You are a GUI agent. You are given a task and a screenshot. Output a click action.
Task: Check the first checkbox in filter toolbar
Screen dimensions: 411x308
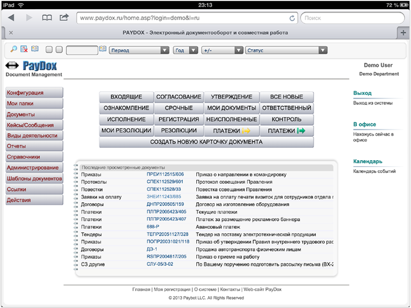pos(49,50)
